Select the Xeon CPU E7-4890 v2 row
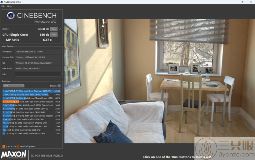This screenshot has width=255, height=160. (x=32, y=94)
